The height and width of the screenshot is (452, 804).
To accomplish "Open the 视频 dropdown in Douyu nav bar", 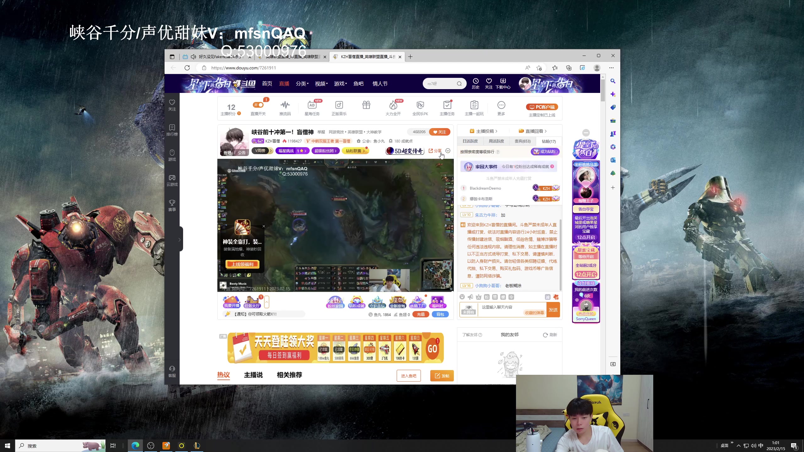I will 321,84.
